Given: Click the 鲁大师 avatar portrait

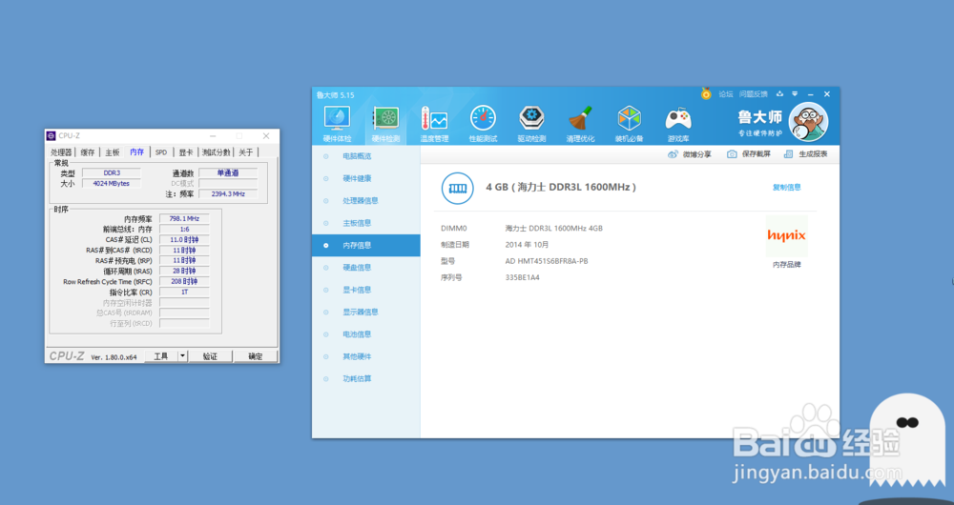Looking at the screenshot, I should 808,122.
